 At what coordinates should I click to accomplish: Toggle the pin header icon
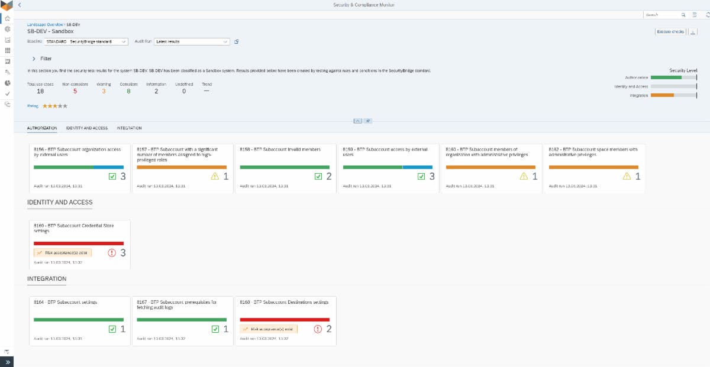(368, 121)
